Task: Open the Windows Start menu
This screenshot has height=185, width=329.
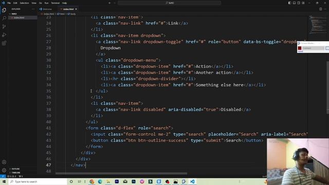Action: coord(4,181)
